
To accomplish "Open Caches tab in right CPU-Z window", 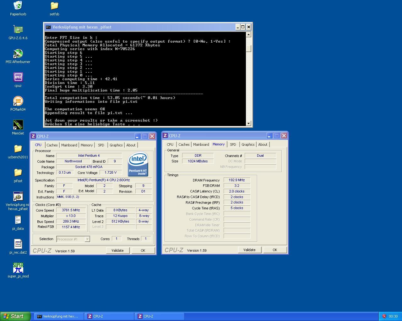I will point(184,145).
